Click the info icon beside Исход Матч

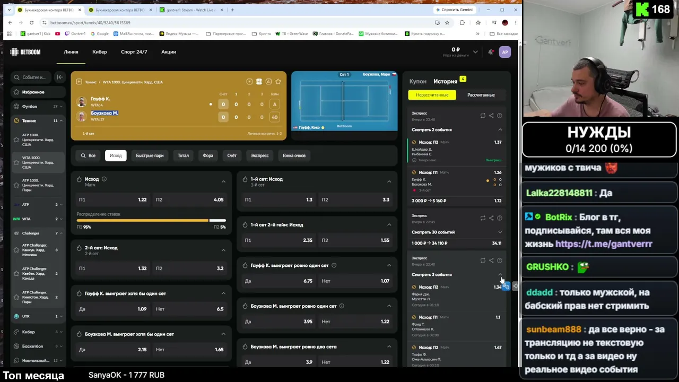coord(104,179)
